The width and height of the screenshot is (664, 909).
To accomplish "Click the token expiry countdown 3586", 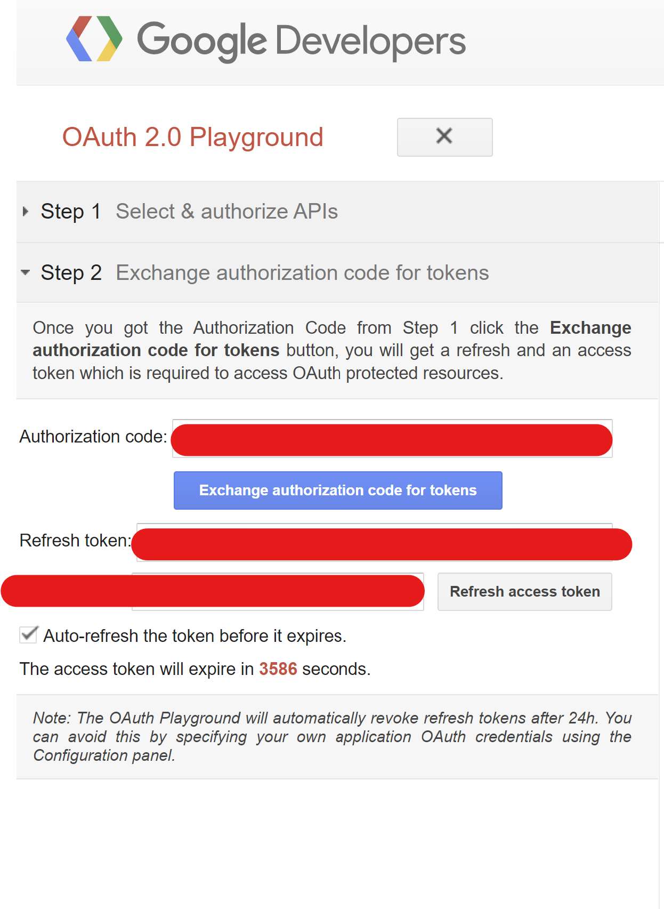I will coord(278,669).
